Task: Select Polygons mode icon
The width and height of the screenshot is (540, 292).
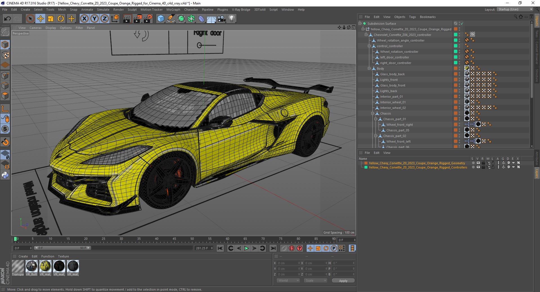Action: pyautogui.click(x=5, y=96)
